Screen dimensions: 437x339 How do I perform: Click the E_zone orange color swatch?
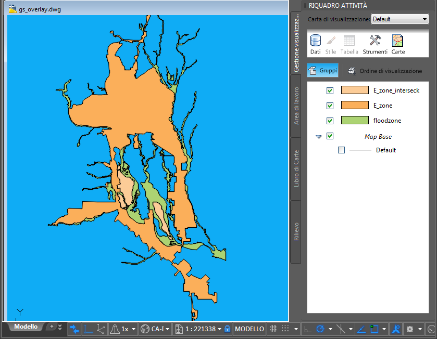[x=354, y=106]
